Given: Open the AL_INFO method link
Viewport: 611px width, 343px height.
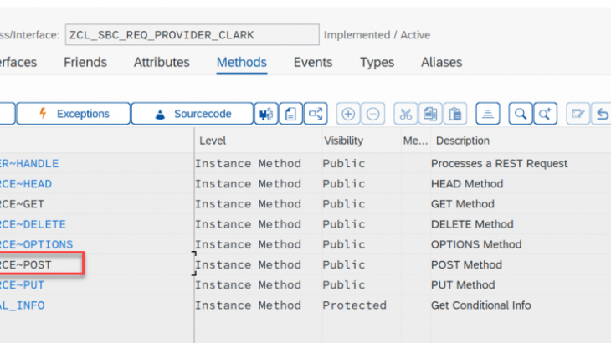Looking at the screenshot, I should click(23, 305).
